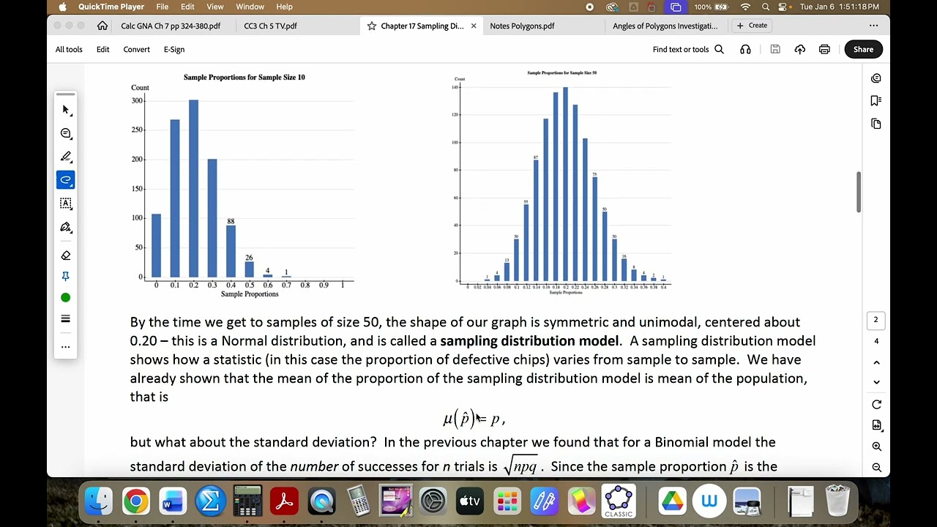Select the fill and sign pen tool
The width and height of the screenshot is (937, 527).
point(66,227)
